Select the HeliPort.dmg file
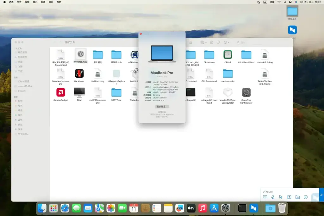The image size is (324, 216). (x=98, y=74)
